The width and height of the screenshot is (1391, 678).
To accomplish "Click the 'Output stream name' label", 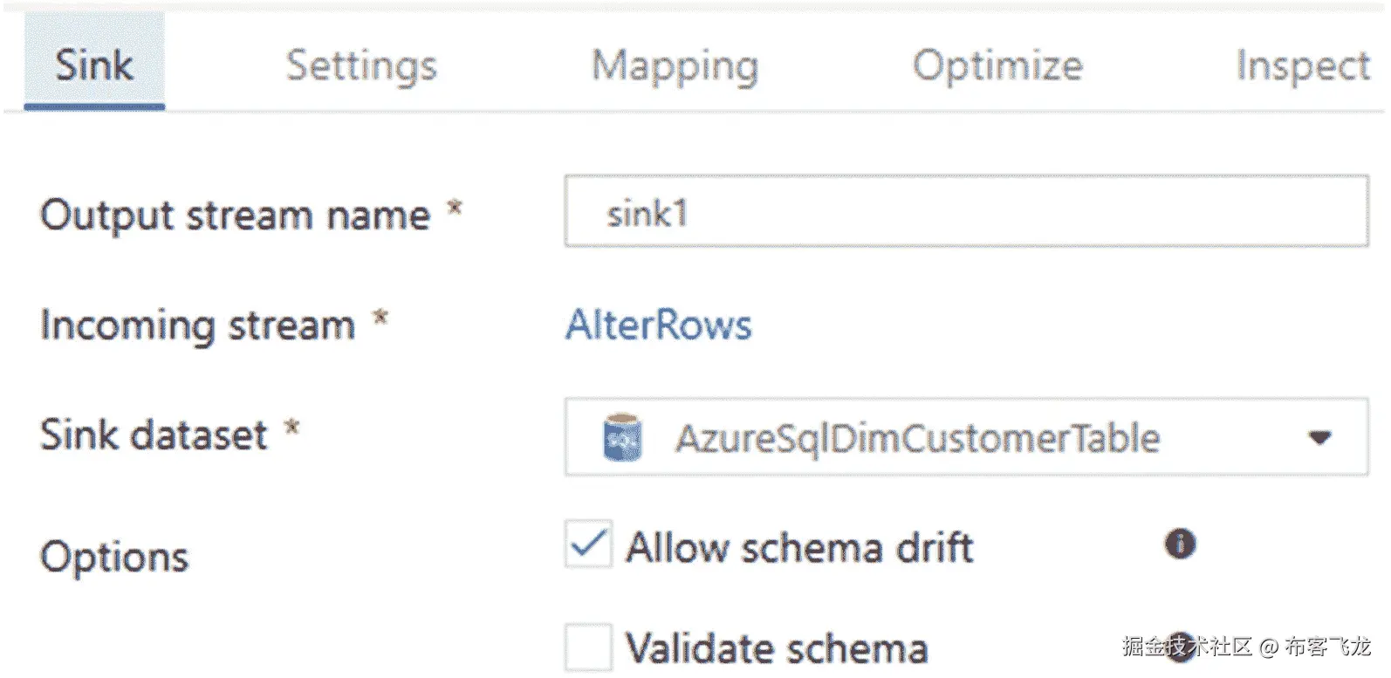I will (x=236, y=215).
